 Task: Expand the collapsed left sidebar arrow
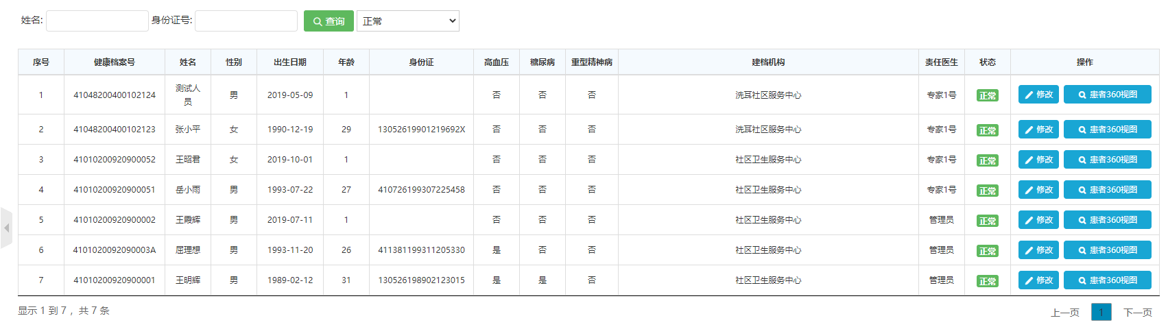tap(6, 228)
